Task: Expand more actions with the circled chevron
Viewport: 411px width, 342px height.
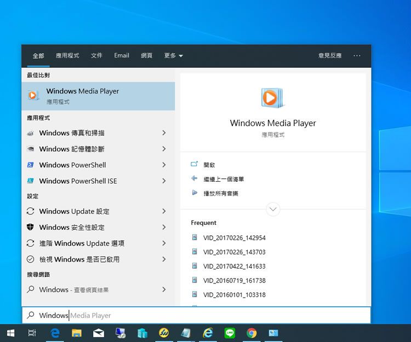Action: pyautogui.click(x=272, y=209)
